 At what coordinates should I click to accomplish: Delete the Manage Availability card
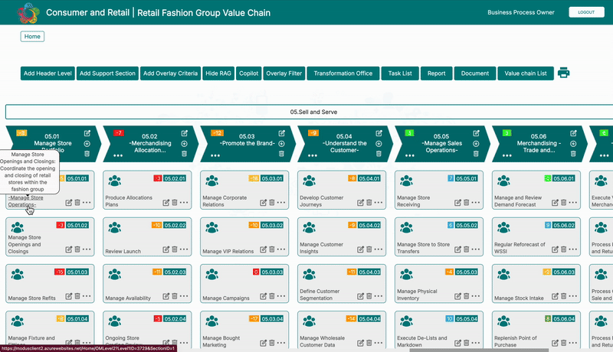tap(175, 296)
